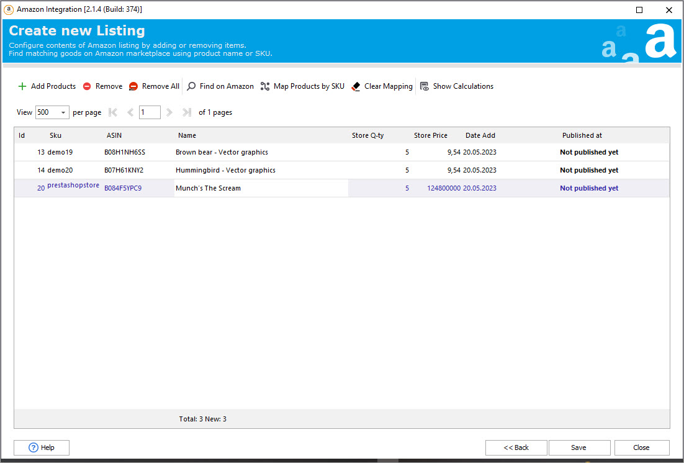Click the page number input field
Screen dimensions: 684x463
(150, 112)
